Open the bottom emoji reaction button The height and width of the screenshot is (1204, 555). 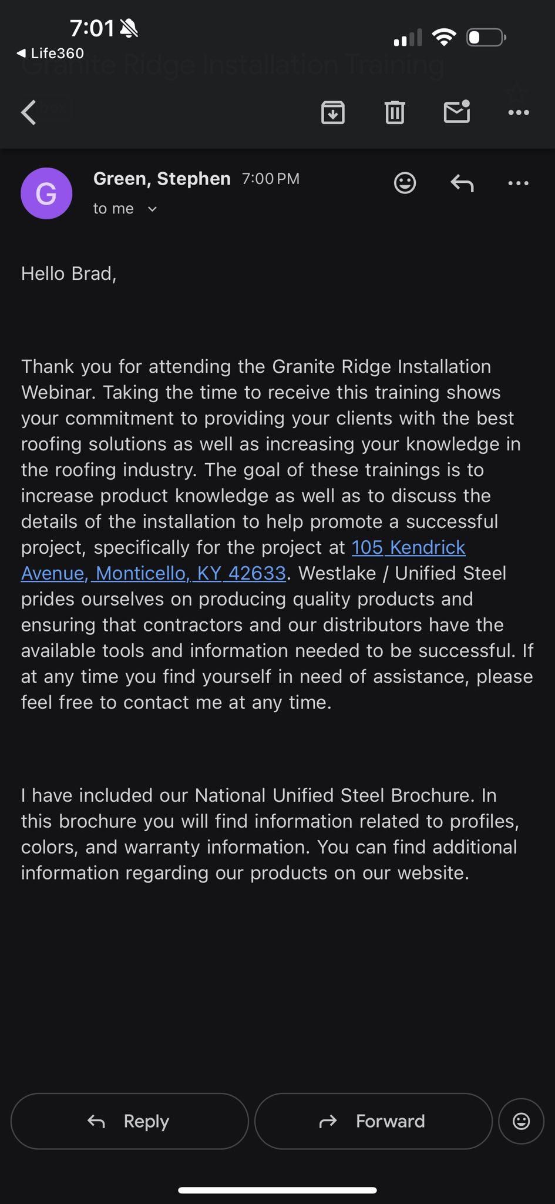[521, 1121]
